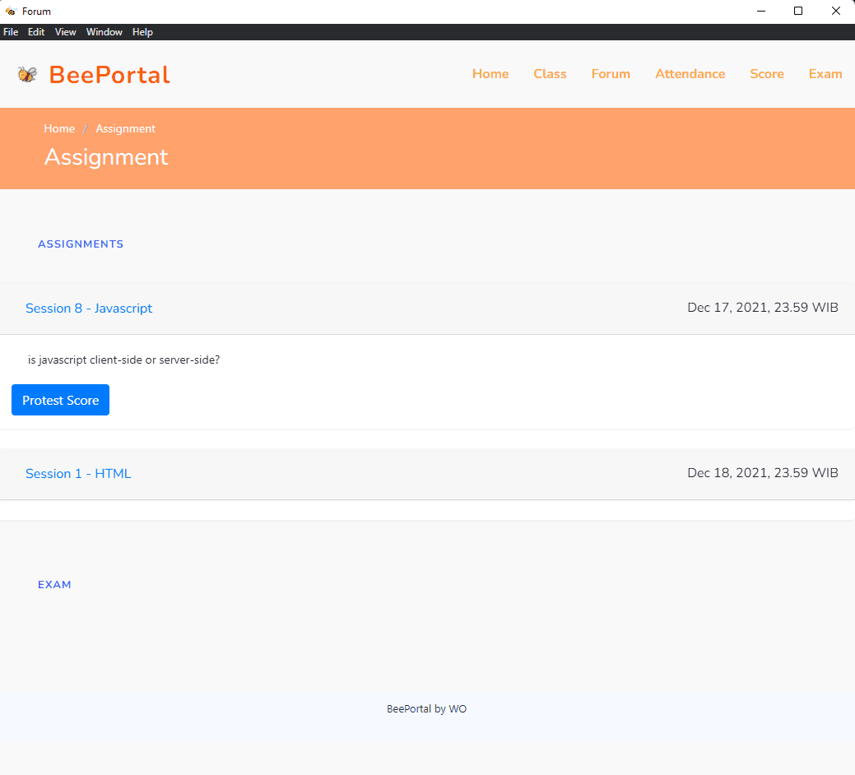This screenshot has width=855, height=775.
Task: Select the ASSIGNMENTS section heading
Action: point(81,244)
